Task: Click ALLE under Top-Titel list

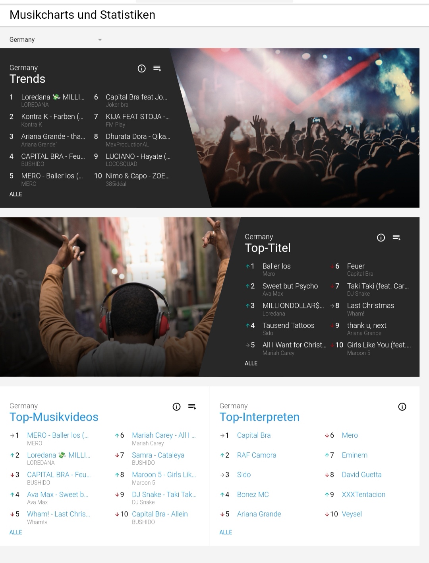Action: pyautogui.click(x=251, y=363)
